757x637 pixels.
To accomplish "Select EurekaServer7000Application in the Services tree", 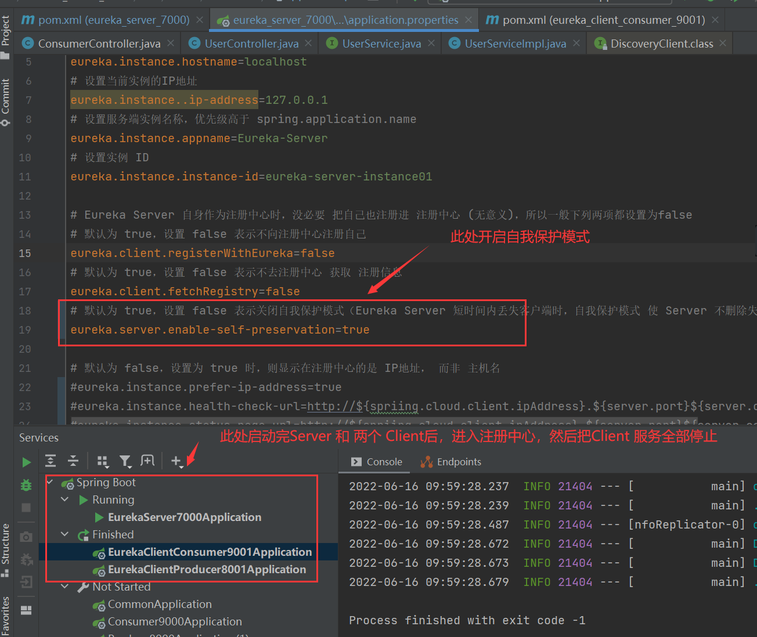I will click(185, 517).
